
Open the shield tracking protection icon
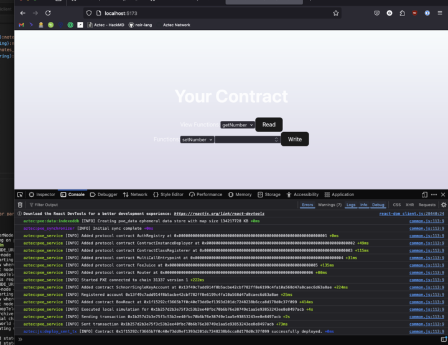[x=89, y=13]
